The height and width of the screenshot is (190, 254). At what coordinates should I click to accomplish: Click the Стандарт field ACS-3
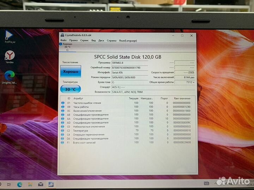pyautogui.click(x=153, y=87)
